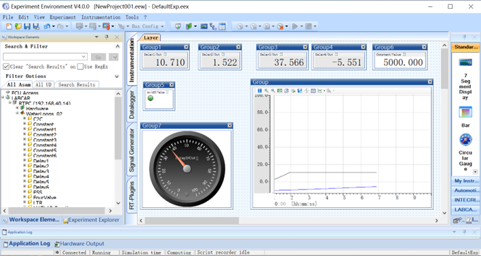This screenshot has height=256, width=481.
Task: Open the table layout toolbar icon
Action: 222,26
